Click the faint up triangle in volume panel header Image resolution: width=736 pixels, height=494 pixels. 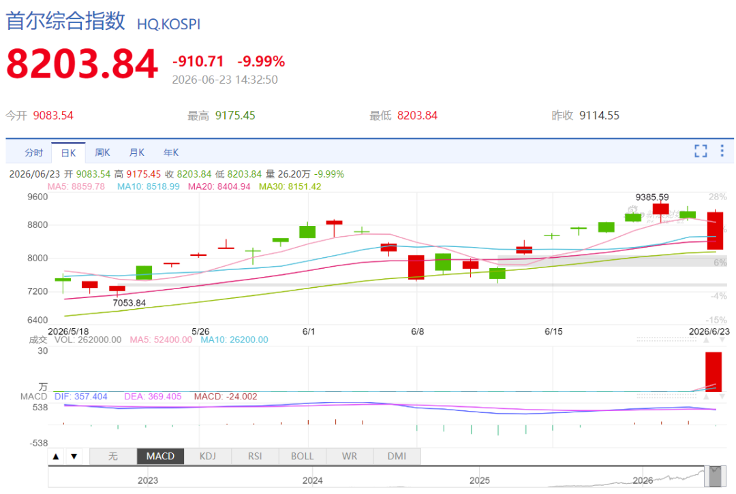click(x=706, y=340)
